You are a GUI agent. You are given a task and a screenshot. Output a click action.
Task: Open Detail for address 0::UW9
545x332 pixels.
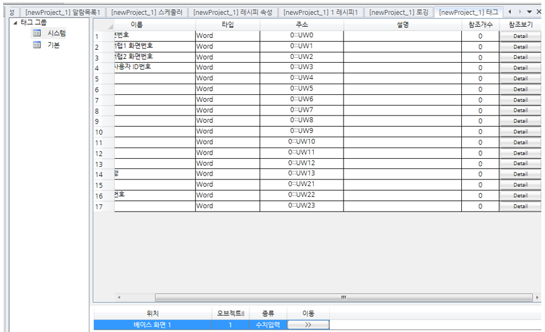(x=520, y=132)
